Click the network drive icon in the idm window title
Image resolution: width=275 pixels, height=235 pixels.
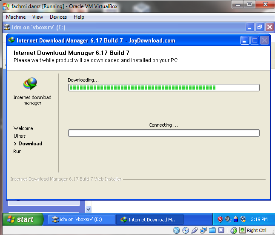coord(7,27)
